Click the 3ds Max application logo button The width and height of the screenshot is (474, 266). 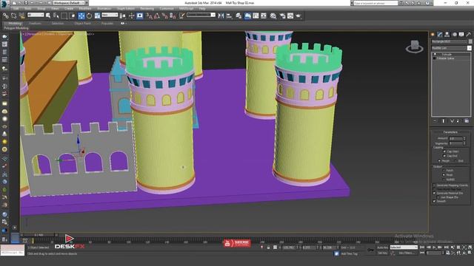coord(4,3)
